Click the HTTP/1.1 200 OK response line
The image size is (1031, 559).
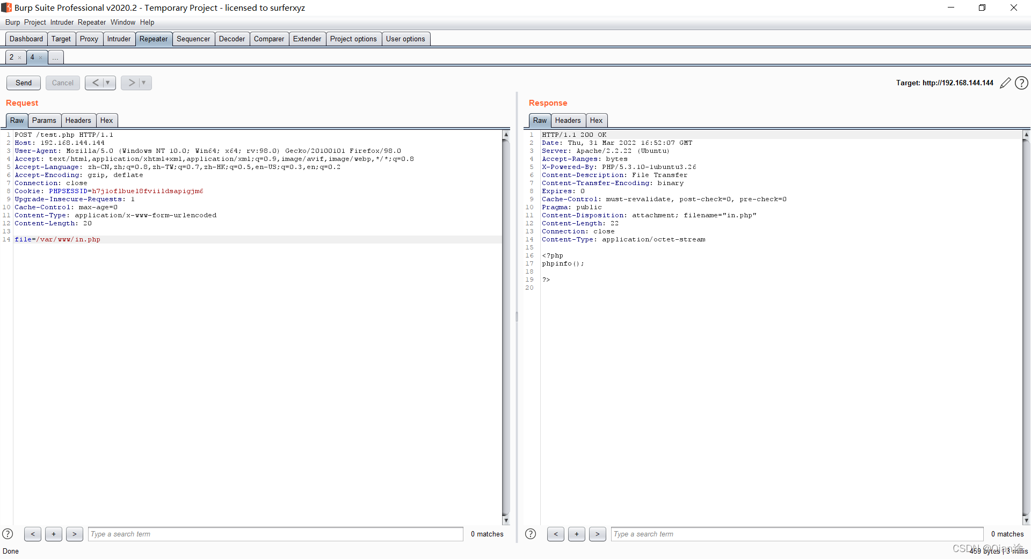pos(574,135)
